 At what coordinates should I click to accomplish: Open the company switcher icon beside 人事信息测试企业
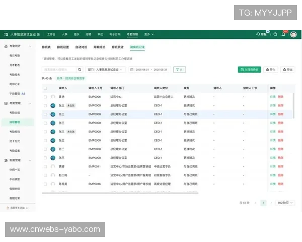[38, 34]
